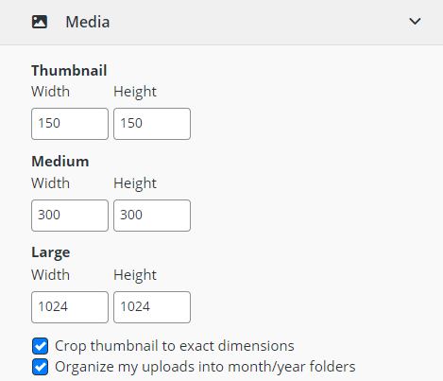Click the Media section title

[88, 22]
